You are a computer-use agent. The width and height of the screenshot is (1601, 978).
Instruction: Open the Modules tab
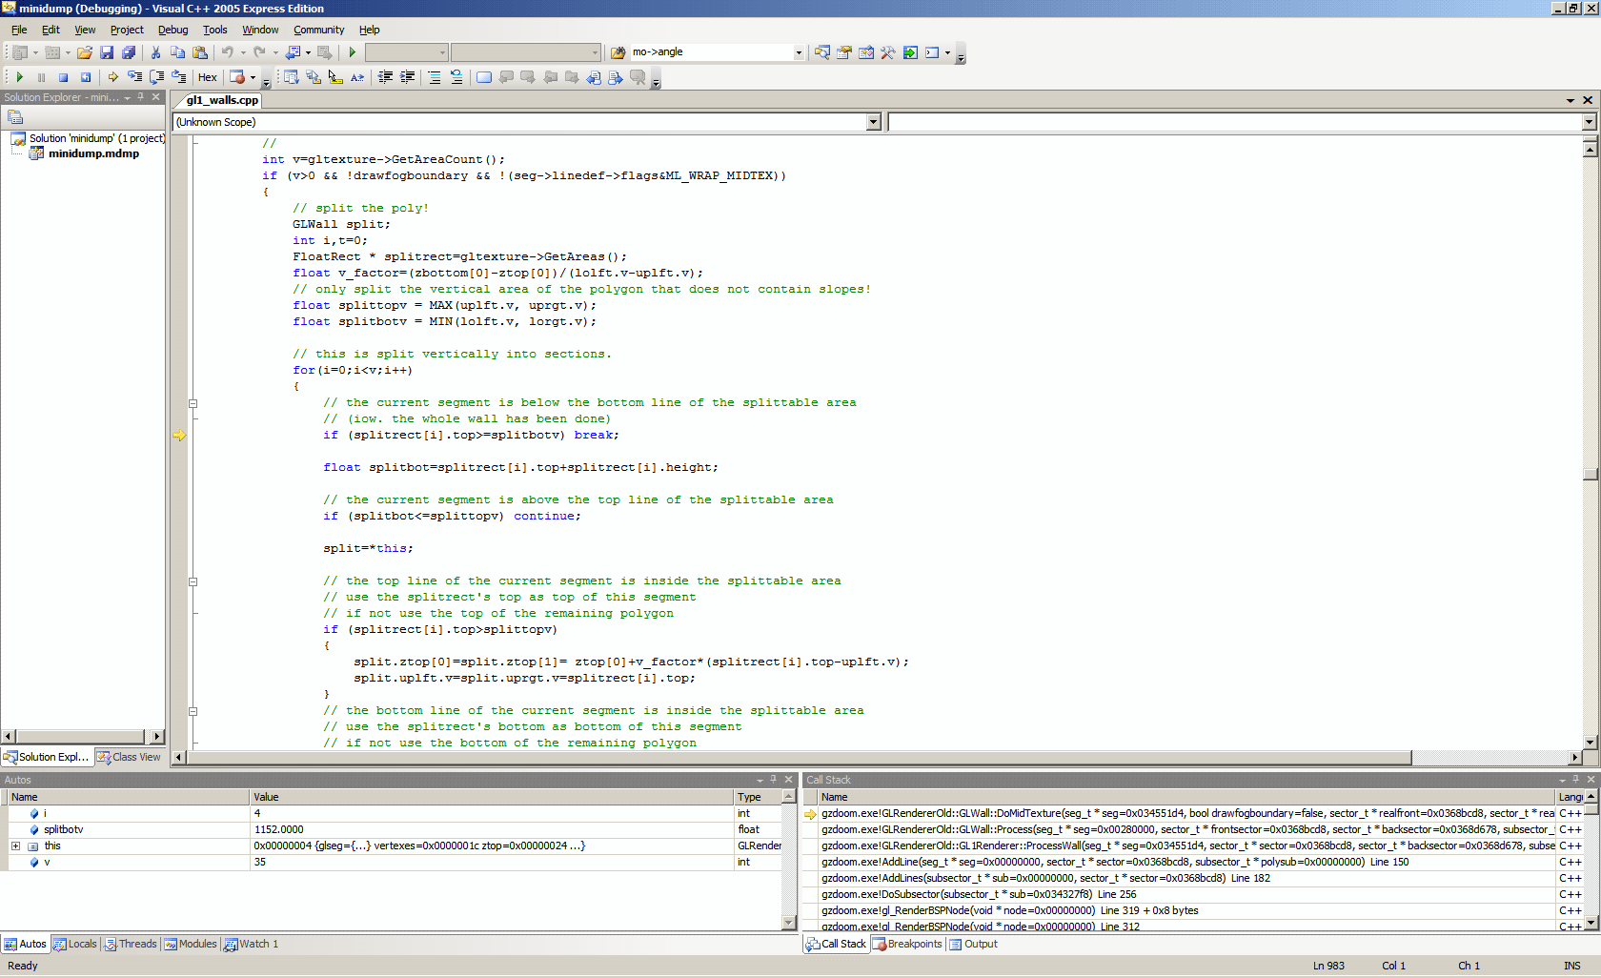(x=191, y=944)
